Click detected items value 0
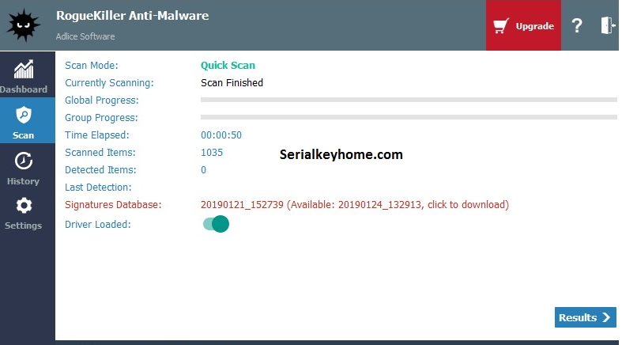The height and width of the screenshot is (345, 622). (203, 170)
